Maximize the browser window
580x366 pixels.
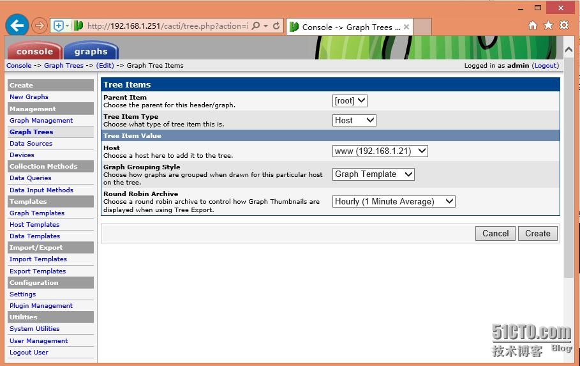pos(538,8)
